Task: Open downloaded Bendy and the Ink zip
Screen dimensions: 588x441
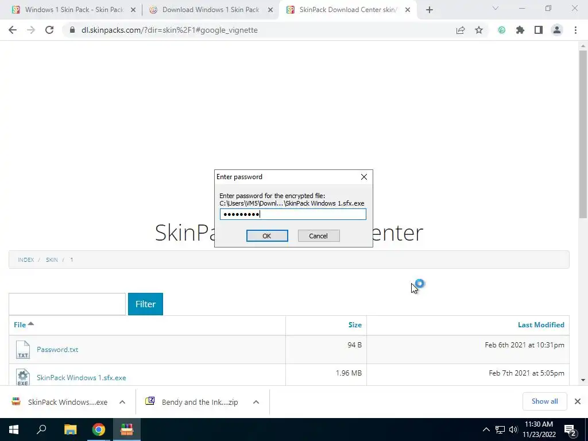Action: pyautogui.click(x=192, y=402)
